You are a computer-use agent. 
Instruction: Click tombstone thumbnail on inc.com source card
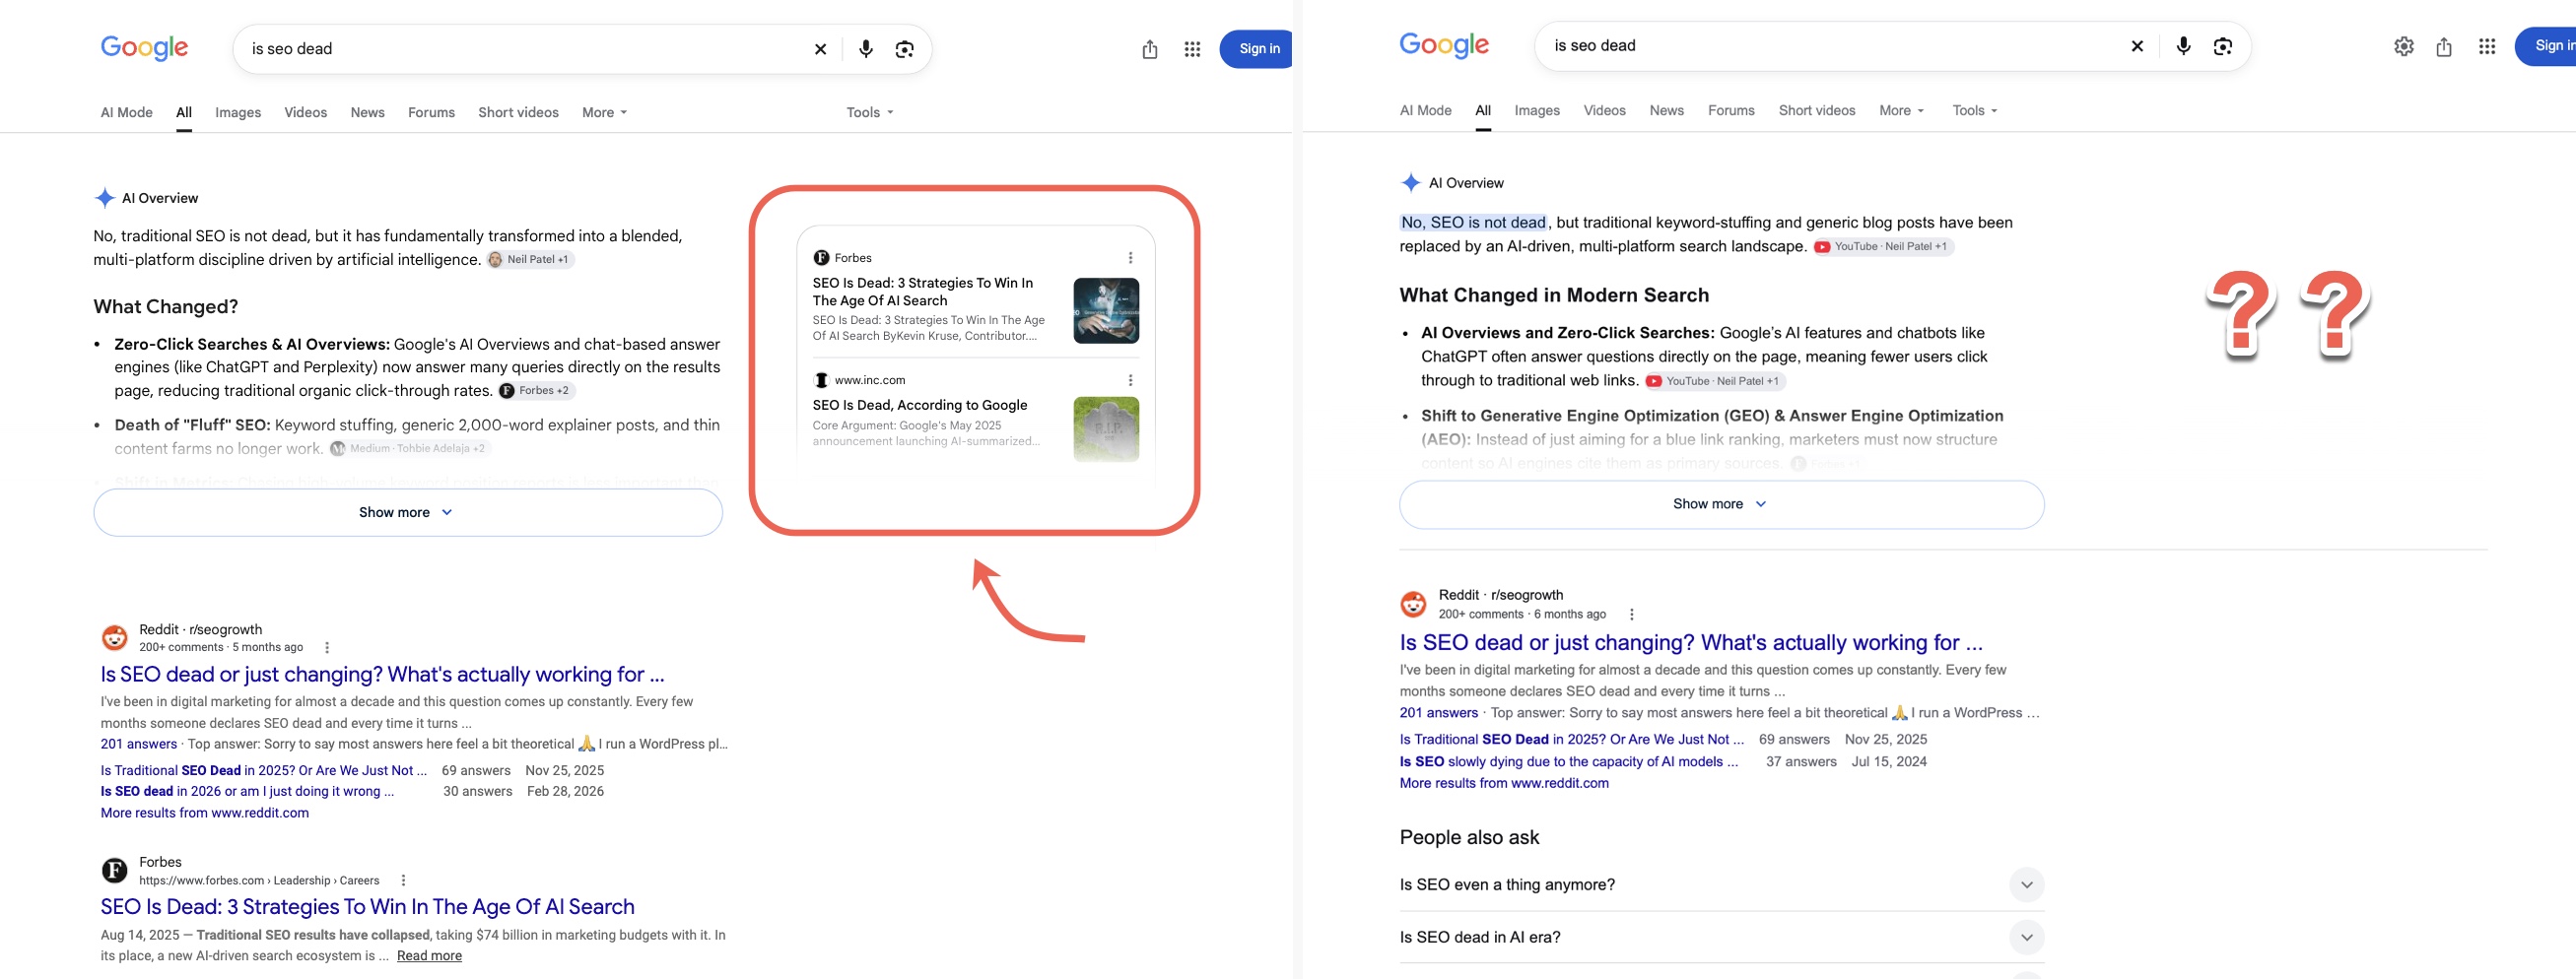[x=1106, y=428]
